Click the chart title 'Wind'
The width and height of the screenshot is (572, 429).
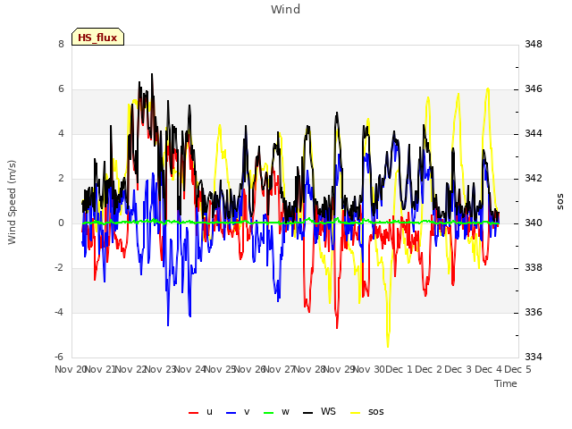[x=286, y=9]
